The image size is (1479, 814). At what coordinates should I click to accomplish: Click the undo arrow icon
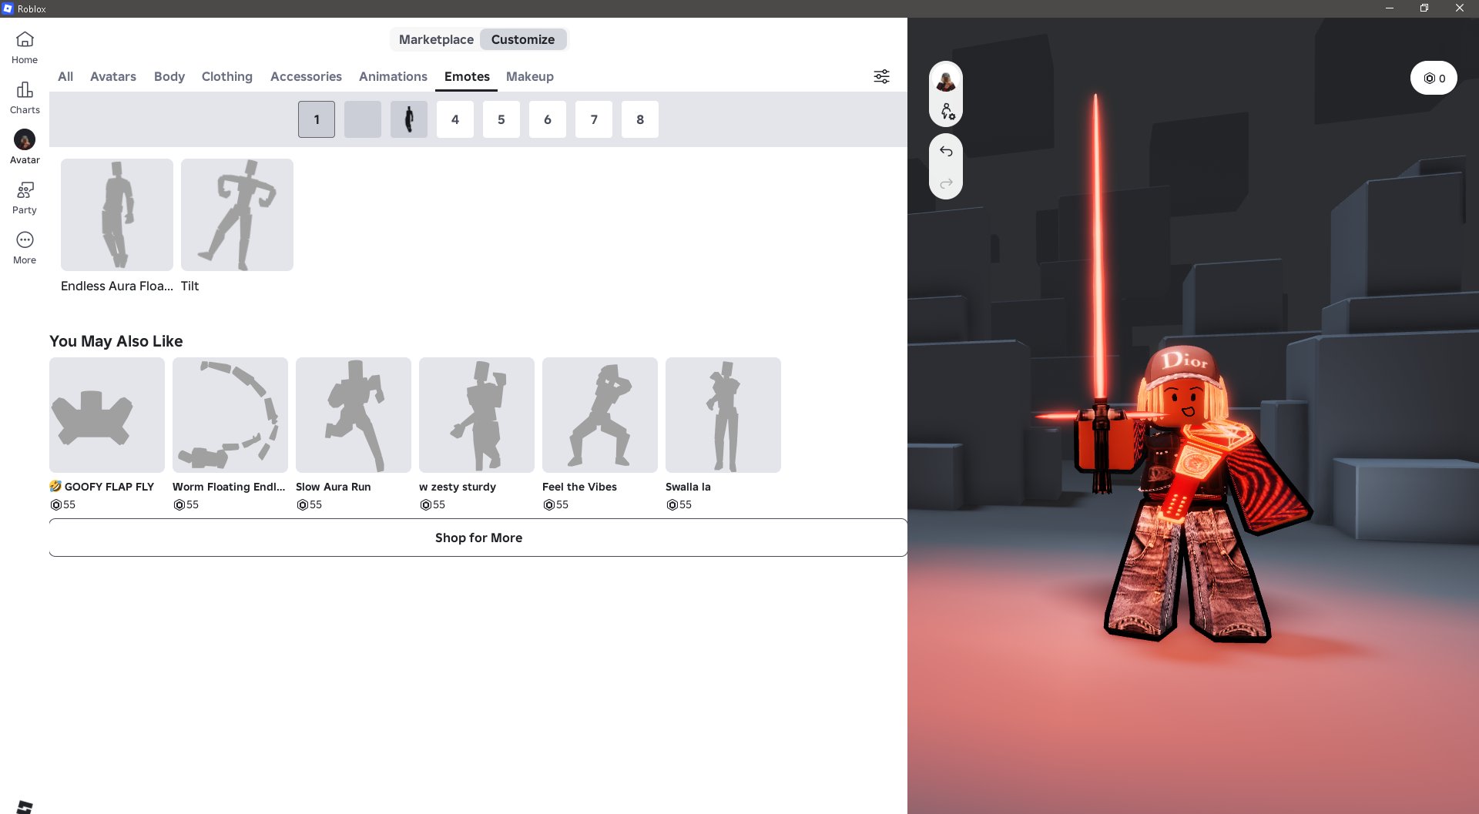point(946,151)
